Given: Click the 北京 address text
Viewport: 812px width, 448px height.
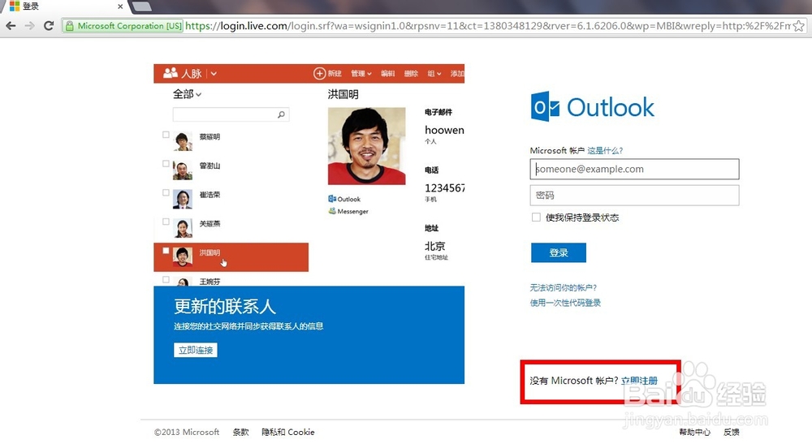Looking at the screenshot, I should tap(435, 246).
